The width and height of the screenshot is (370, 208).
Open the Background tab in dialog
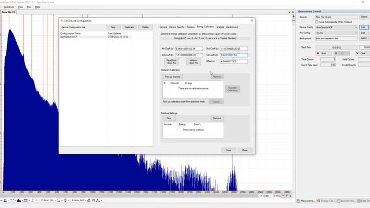[232, 27]
